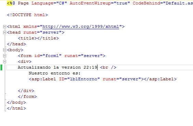Viewport: 193px width, 126px height.
Task: Click the AutoEventWireup attribute value true
Action: pyautogui.click(x=122, y=3)
